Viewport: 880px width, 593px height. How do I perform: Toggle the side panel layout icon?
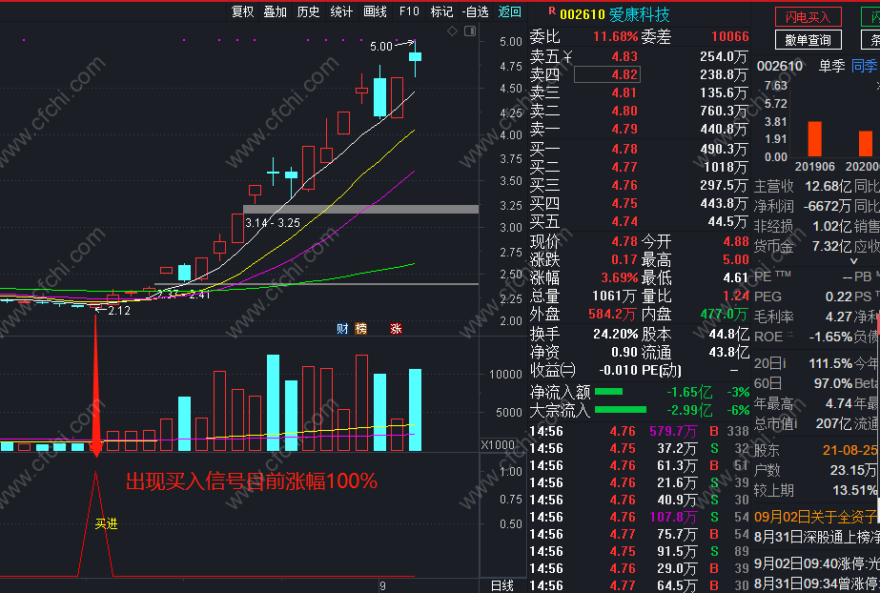[470, 31]
